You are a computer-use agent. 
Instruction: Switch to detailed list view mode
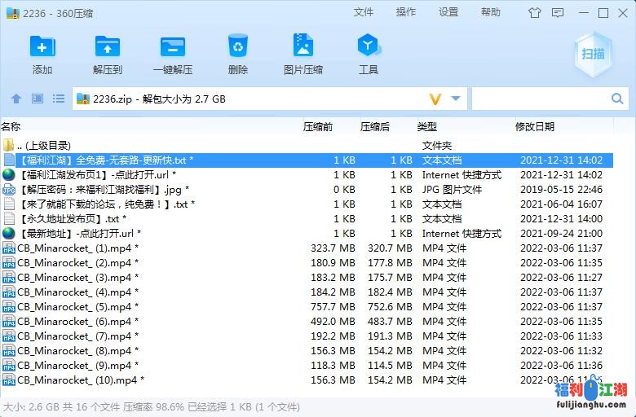click(59, 99)
